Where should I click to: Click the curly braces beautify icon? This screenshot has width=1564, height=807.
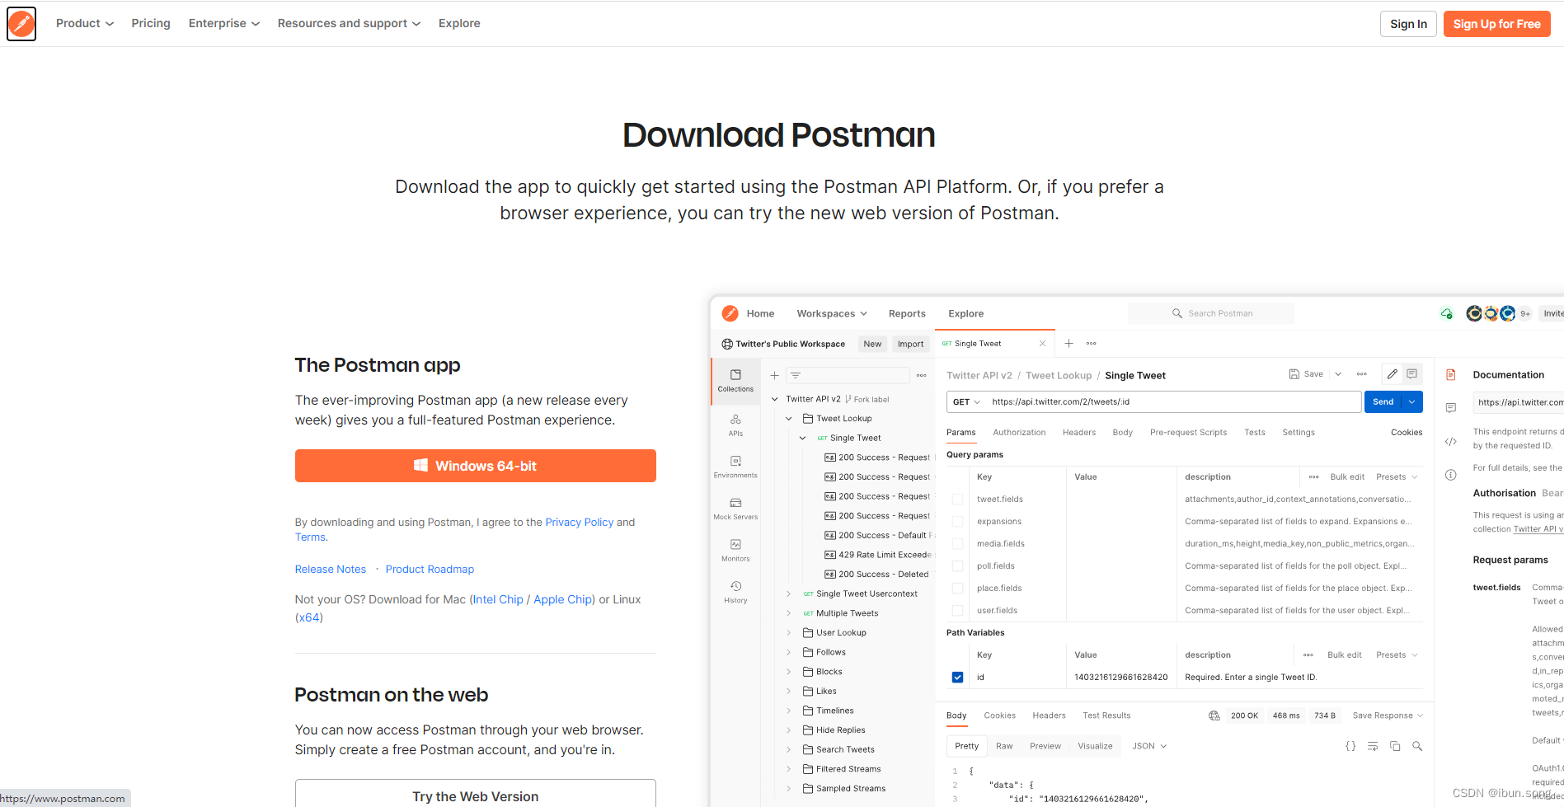pos(1350,746)
